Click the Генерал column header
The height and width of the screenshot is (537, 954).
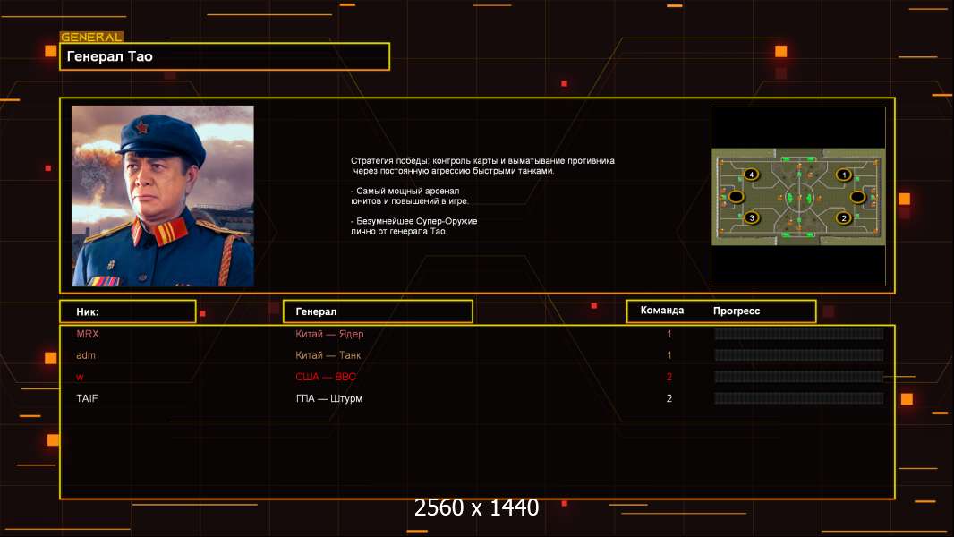tap(378, 311)
